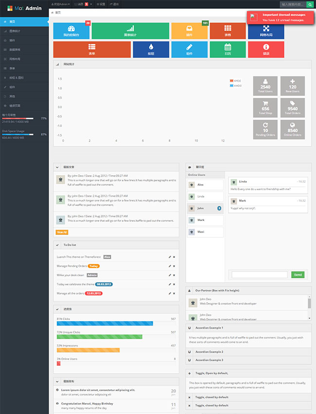Open the 'Buttons & Icons' sidebar menu item
The height and width of the screenshot is (414, 316).
point(24,77)
